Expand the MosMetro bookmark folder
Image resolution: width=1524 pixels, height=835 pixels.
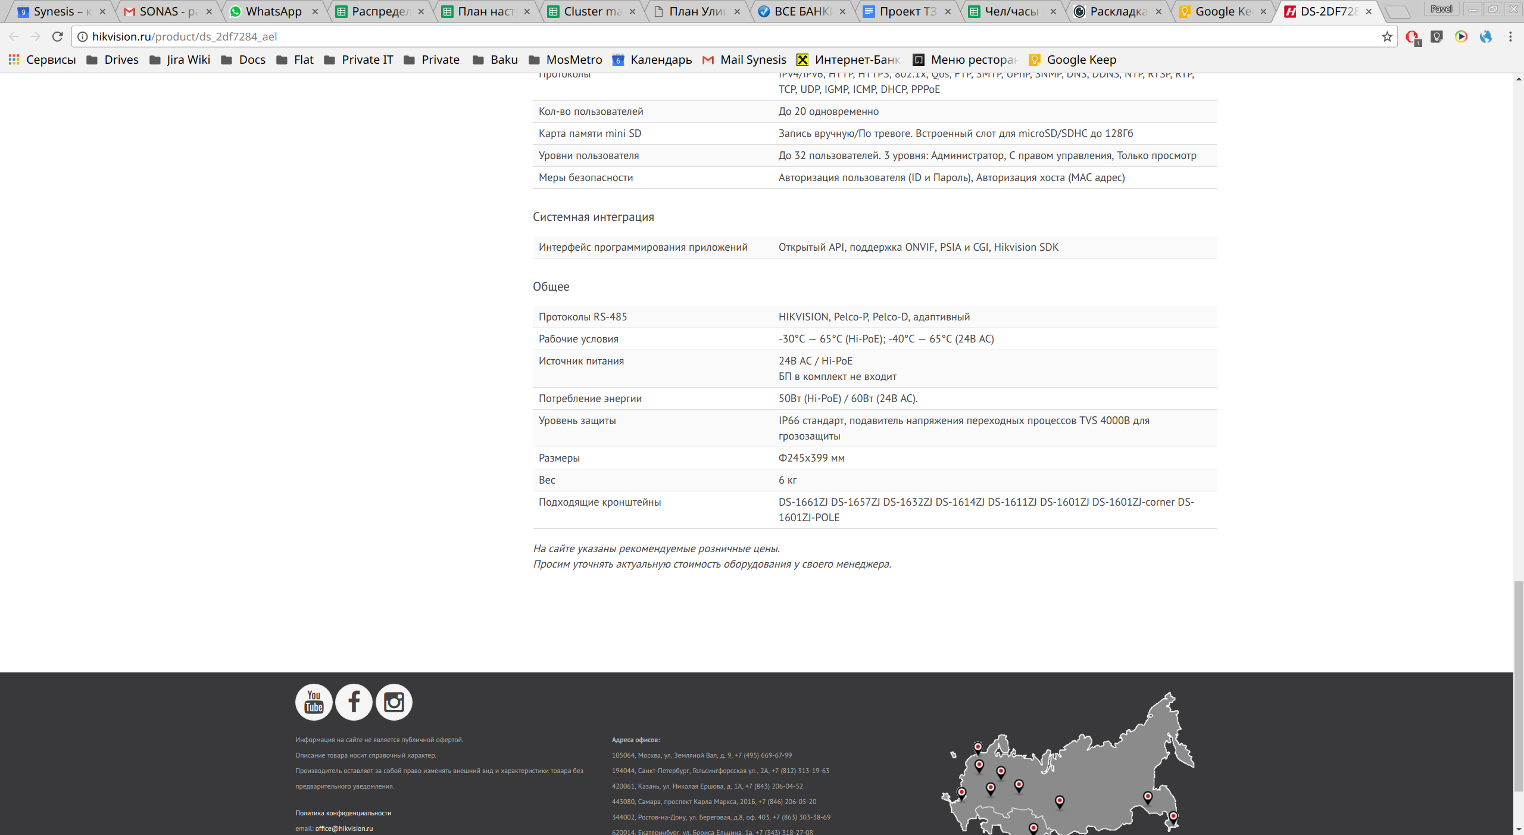point(566,60)
